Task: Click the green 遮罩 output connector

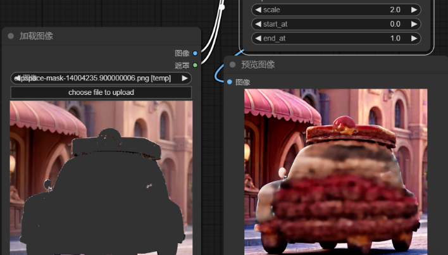Action: click(x=195, y=65)
